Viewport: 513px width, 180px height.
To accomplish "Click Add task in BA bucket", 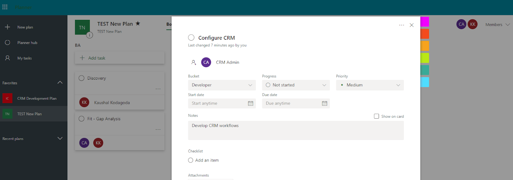I will point(120,58).
